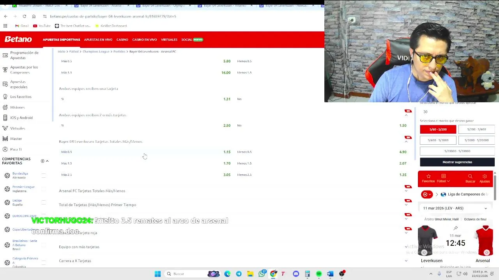Collapse Ambos equipos reciben 2 tarjetas market

[x=406, y=115]
